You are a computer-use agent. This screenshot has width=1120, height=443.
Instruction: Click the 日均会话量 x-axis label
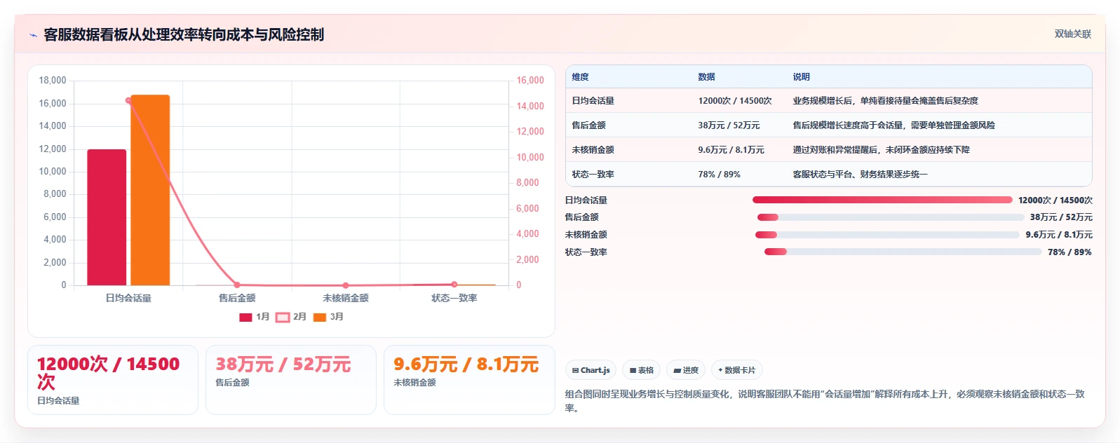pyautogui.click(x=128, y=298)
